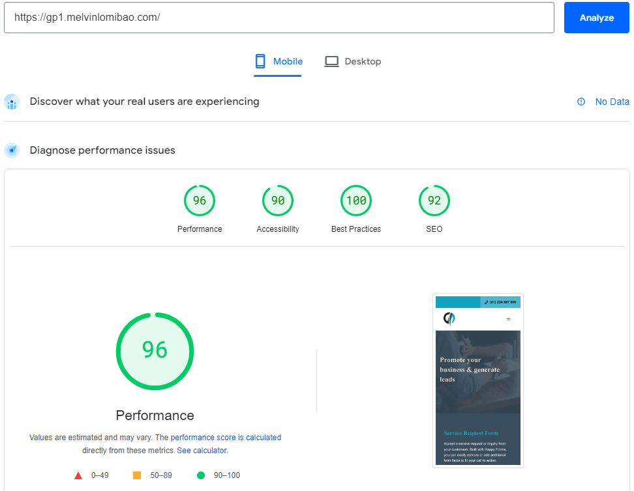
Task: Click the diagnose performance issues icon
Action: (x=12, y=150)
